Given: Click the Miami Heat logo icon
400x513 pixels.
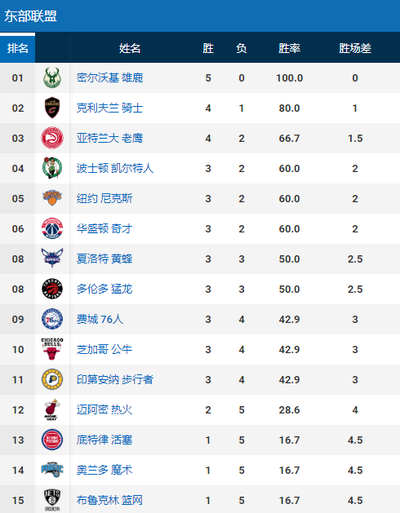Looking at the screenshot, I should click(x=52, y=409).
